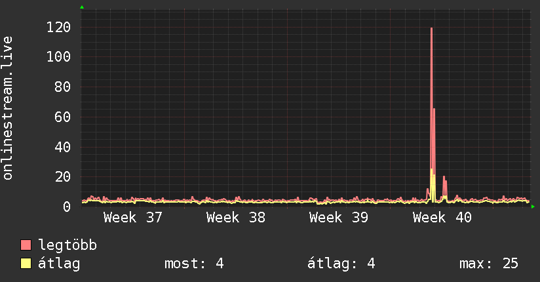Viewport: 540px width, 282px height.
Task: Click the onlinestream.live vertical axis title
Action: coord(7,108)
